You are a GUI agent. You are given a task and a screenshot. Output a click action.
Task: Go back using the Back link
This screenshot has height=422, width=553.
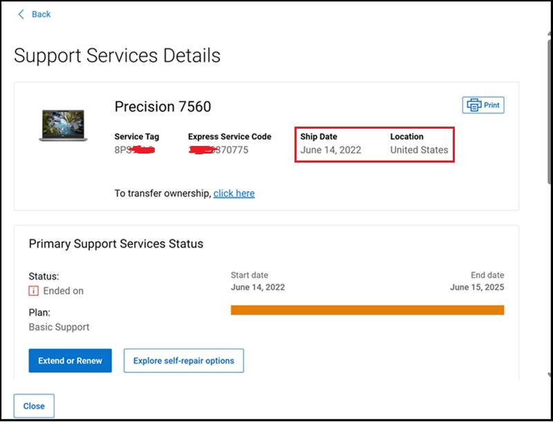pos(34,14)
